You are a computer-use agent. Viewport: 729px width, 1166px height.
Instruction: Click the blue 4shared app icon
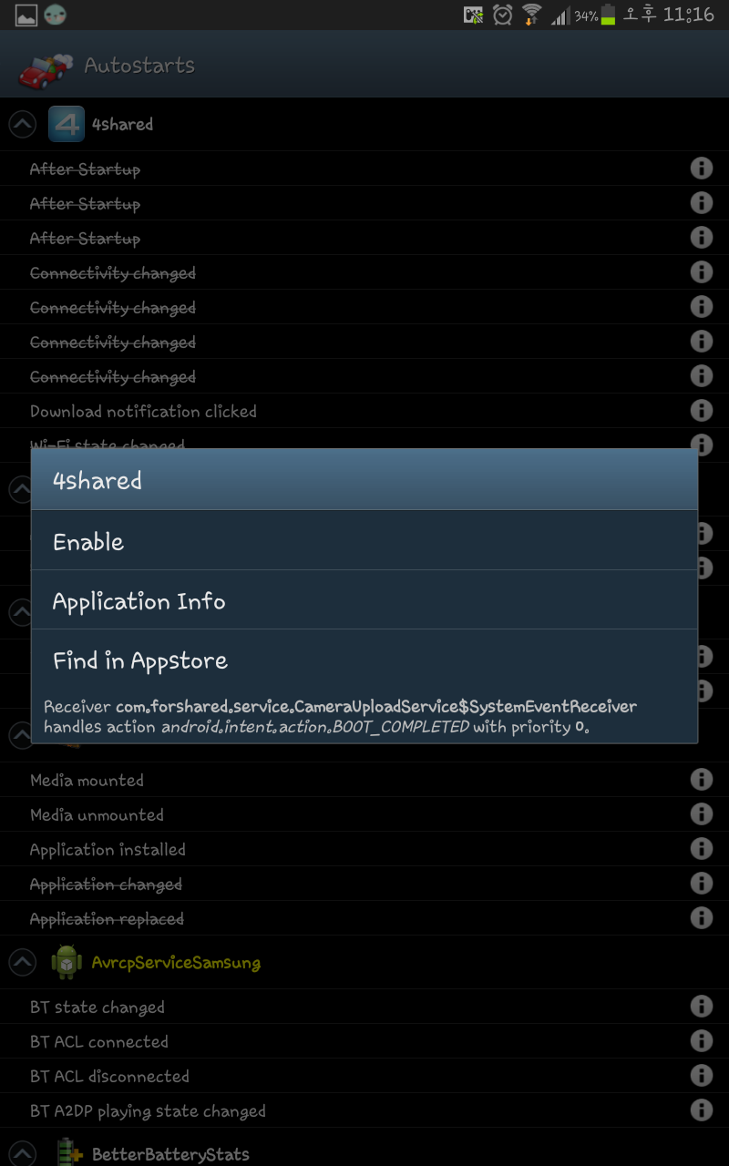(x=67, y=125)
